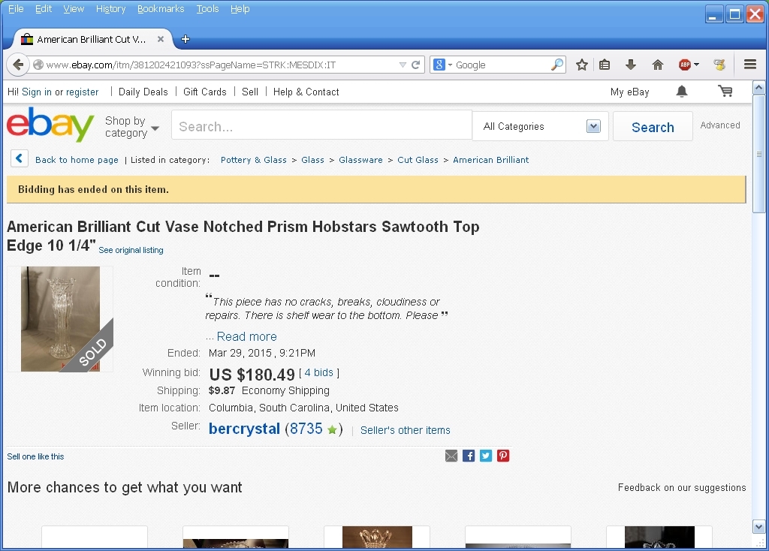Open the History menu
The width and height of the screenshot is (769, 551).
click(x=110, y=9)
